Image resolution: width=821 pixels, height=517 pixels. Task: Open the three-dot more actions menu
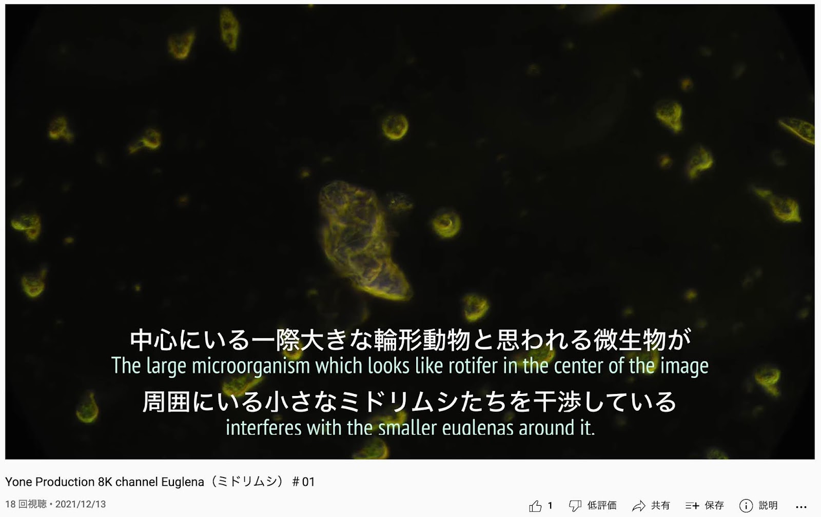tap(801, 507)
